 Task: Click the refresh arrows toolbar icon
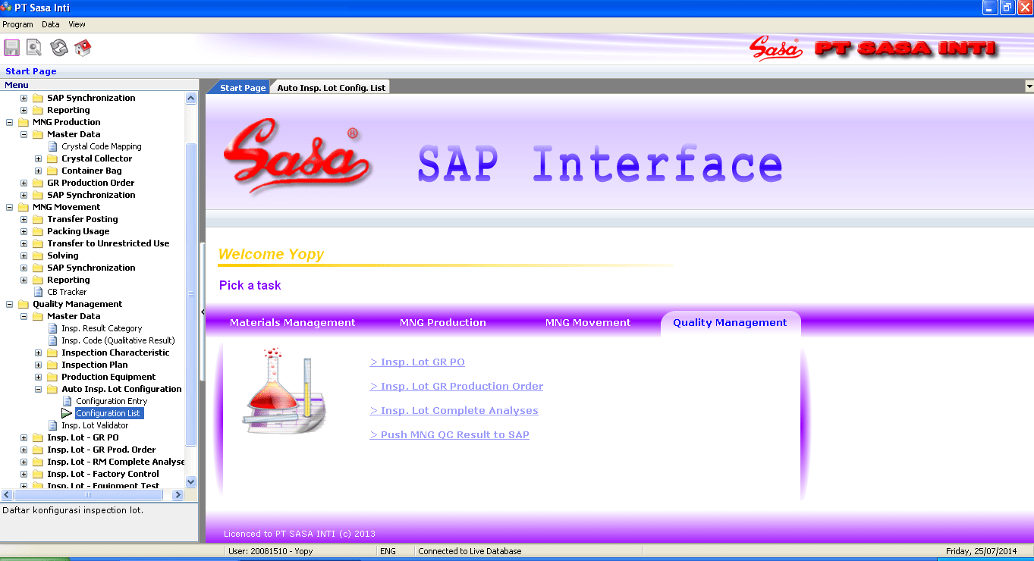(x=59, y=48)
